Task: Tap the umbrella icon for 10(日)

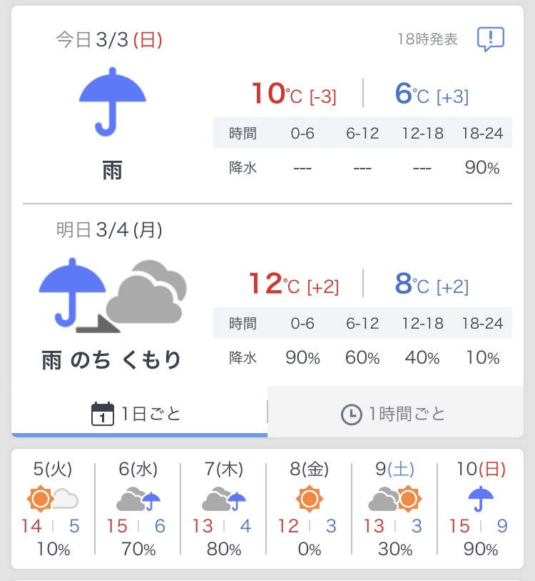Action: pyautogui.click(x=480, y=499)
